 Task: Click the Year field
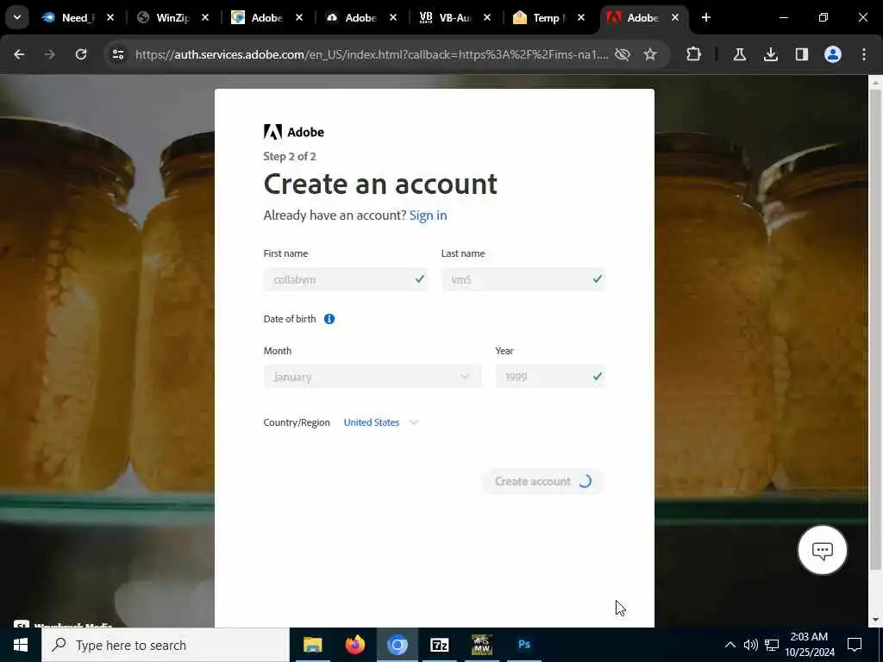(x=550, y=377)
